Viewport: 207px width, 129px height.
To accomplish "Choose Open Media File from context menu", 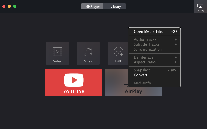I will pos(149,31).
